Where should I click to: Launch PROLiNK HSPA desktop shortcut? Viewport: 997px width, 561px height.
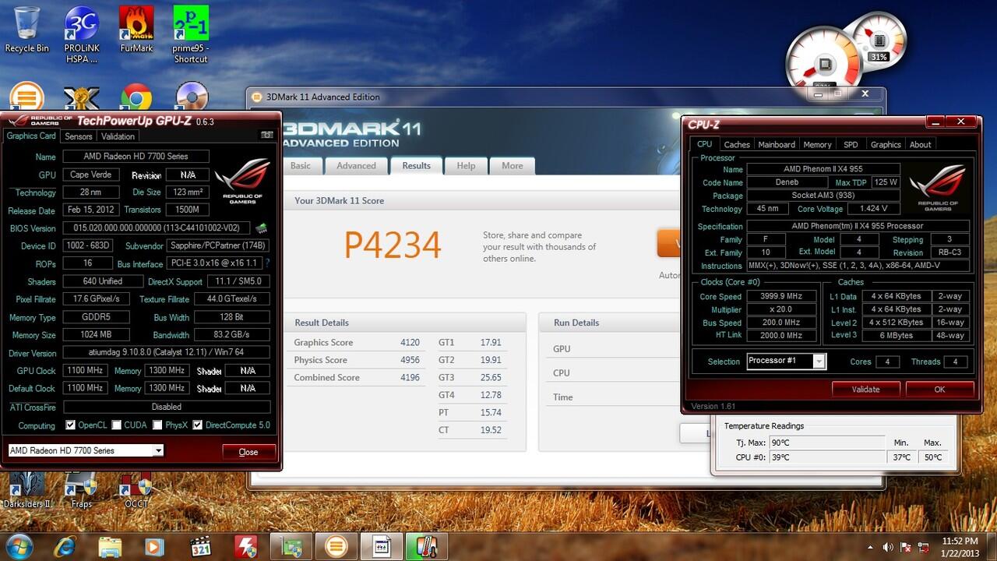(81, 35)
